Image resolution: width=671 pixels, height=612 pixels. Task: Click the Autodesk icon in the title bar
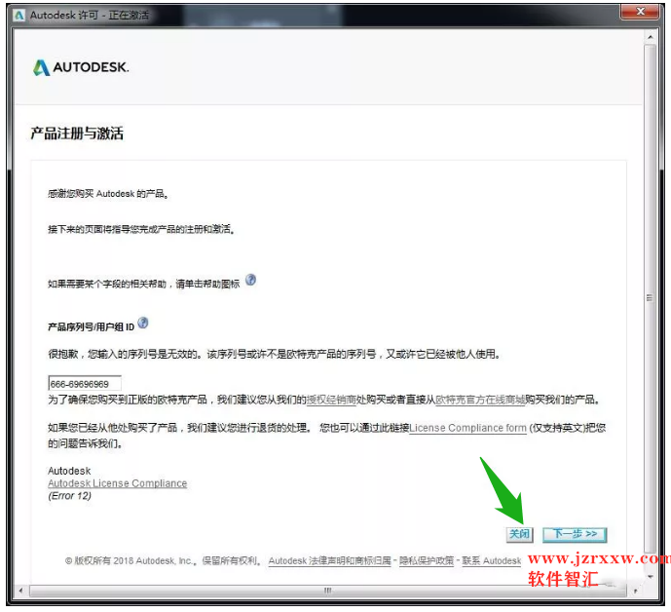[19, 16]
